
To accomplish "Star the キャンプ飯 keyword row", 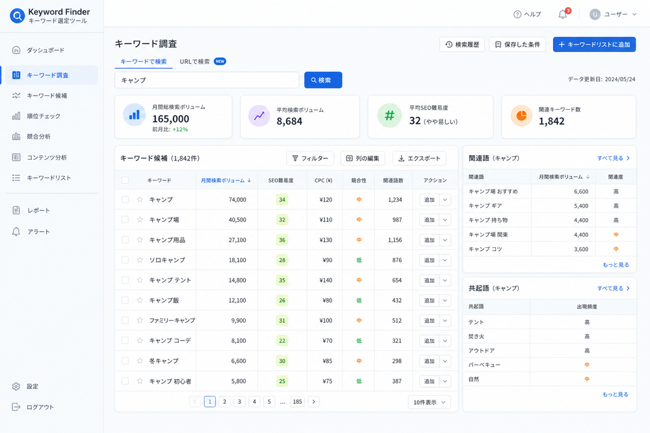I will [140, 300].
